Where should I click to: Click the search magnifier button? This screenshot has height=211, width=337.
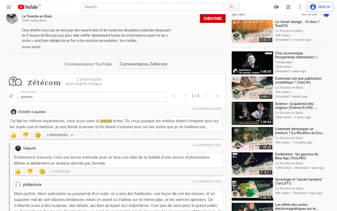tap(231, 7)
